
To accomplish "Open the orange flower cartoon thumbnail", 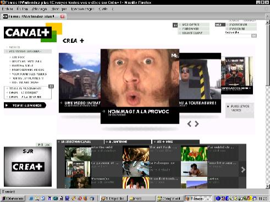I will point(194,154).
